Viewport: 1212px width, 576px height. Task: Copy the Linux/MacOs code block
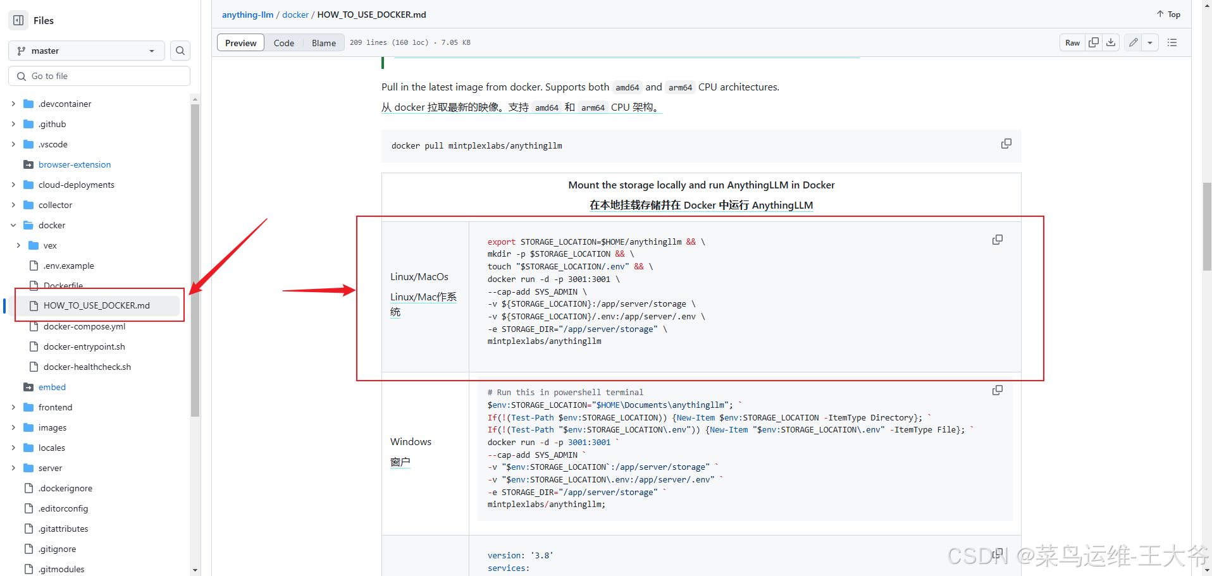point(997,240)
